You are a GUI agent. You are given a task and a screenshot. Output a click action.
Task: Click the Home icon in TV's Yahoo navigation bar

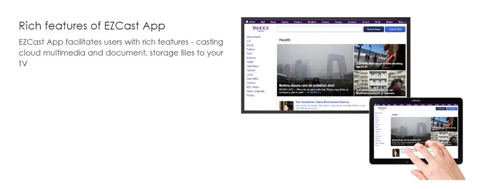click(x=247, y=22)
